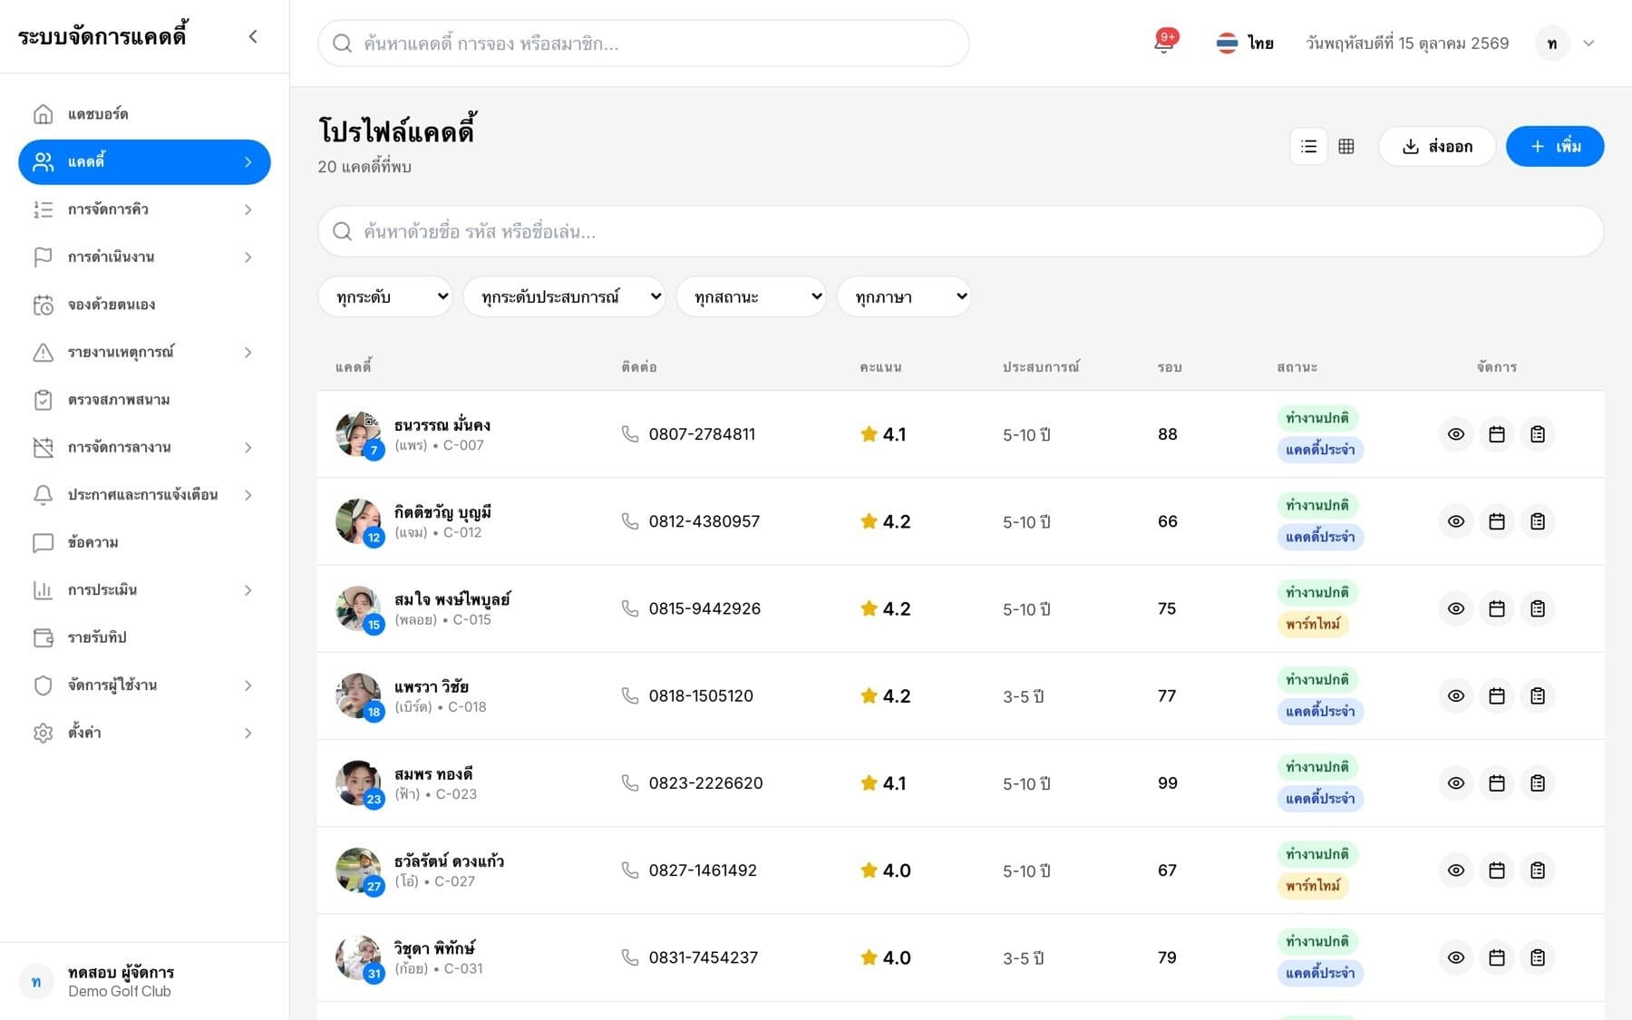Switch to grid view layout
Viewport: 1632px width, 1020px height.
pyautogui.click(x=1346, y=146)
